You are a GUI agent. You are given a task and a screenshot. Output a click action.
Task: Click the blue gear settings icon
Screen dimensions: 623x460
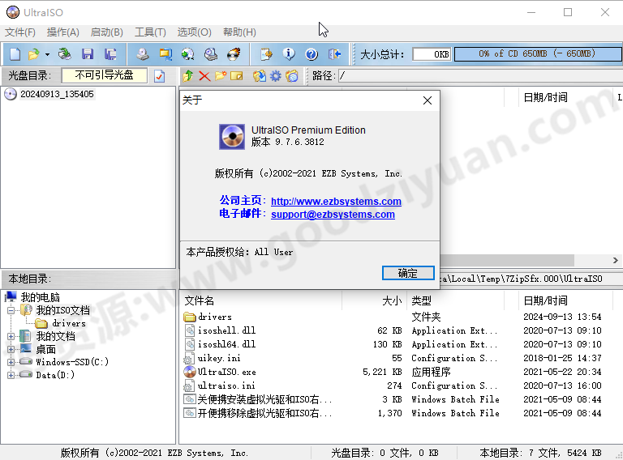tap(275, 76)
